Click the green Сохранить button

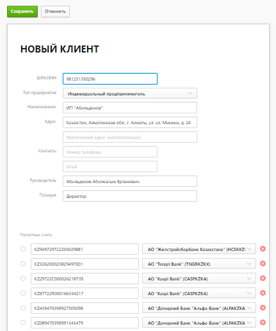pos(22,12)
